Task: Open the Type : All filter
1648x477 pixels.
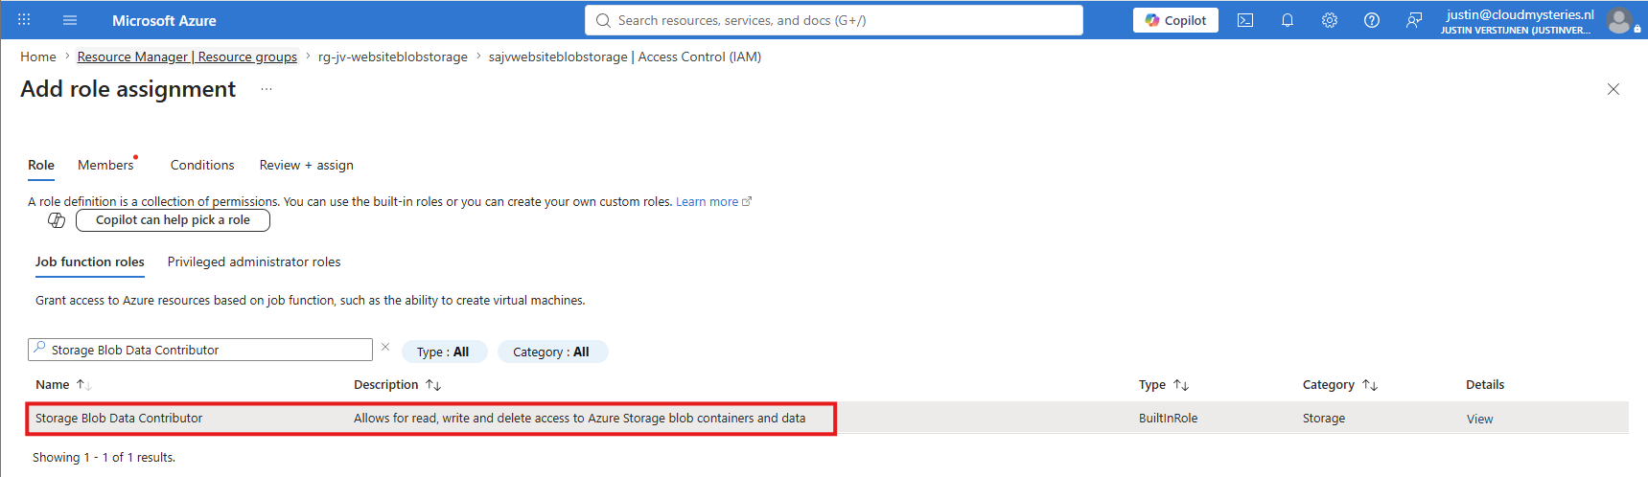Action: (443, 352)
